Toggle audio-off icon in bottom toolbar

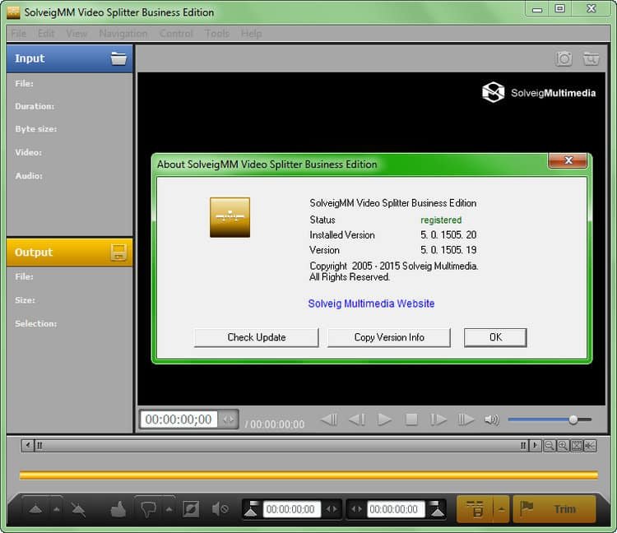(220, 509)
